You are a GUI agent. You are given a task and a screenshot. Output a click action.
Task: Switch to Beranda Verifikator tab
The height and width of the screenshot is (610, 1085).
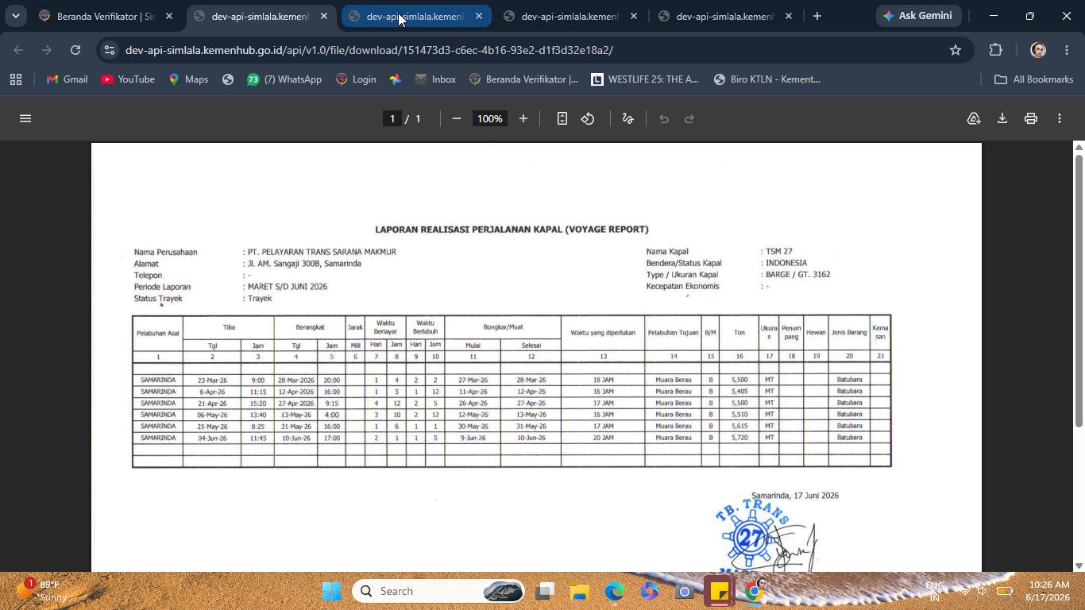pos(106,16)
